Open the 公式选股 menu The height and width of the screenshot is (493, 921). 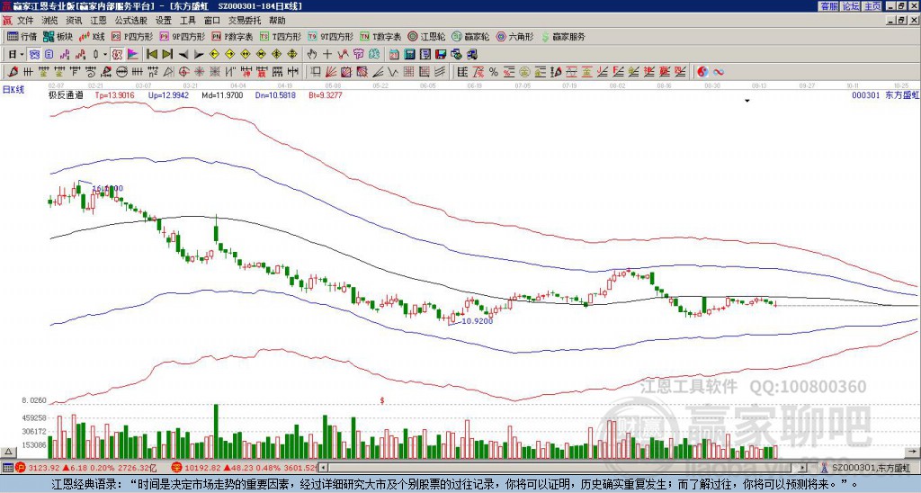131,21
